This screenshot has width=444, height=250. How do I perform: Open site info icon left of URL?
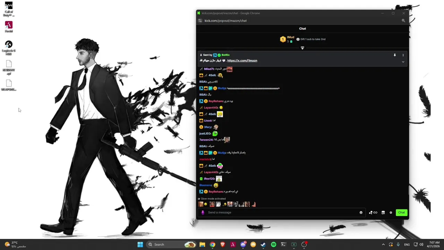tap(200, 20)
